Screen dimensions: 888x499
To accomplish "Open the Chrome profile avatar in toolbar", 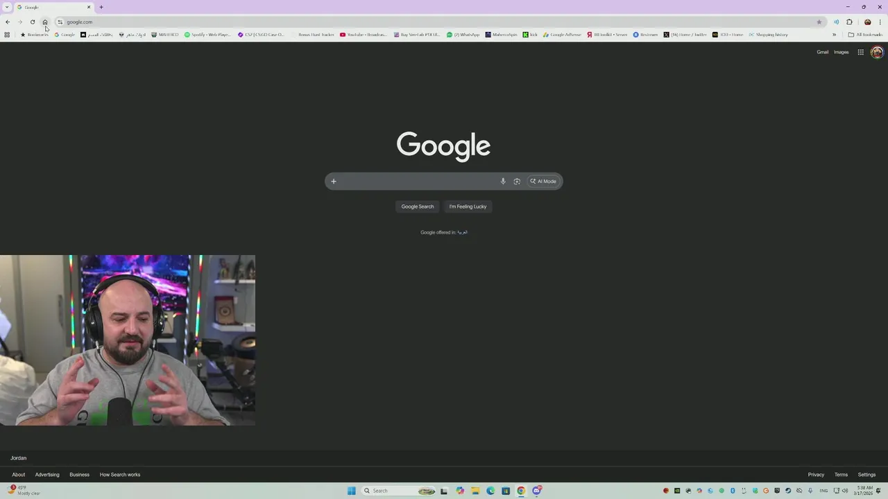I will click(x=867, y=22).
